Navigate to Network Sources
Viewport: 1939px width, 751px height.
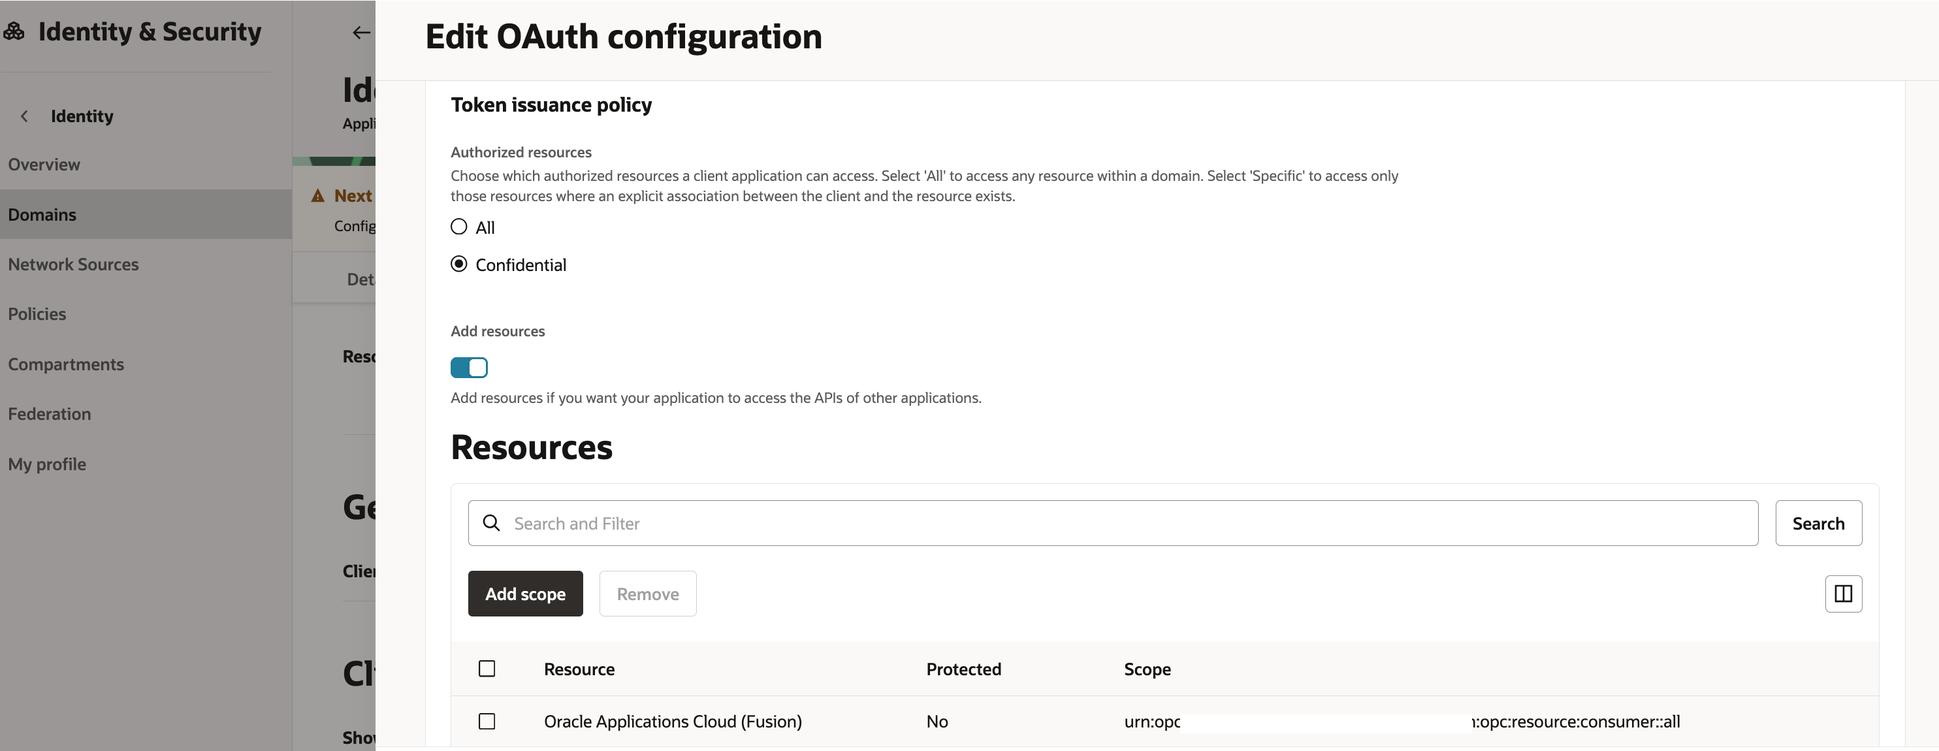click(x=73, y=264)
